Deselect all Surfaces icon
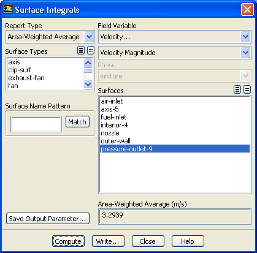Image resolution: width=257 pixels, height=253 pixels. (x=247, y=89)
